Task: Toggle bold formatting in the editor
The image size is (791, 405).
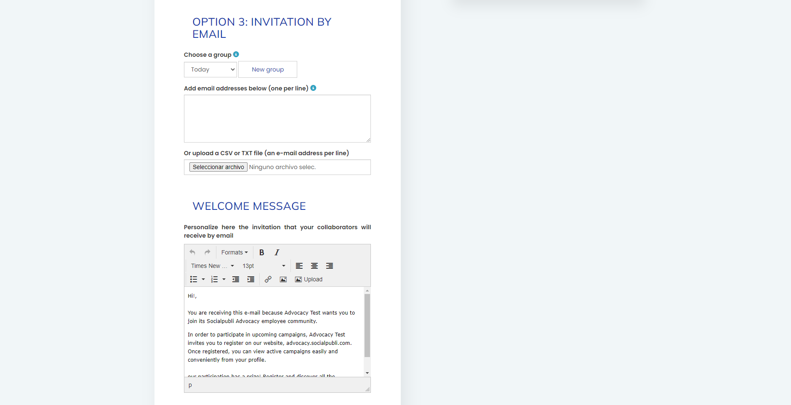Action: tap(261, 252)
